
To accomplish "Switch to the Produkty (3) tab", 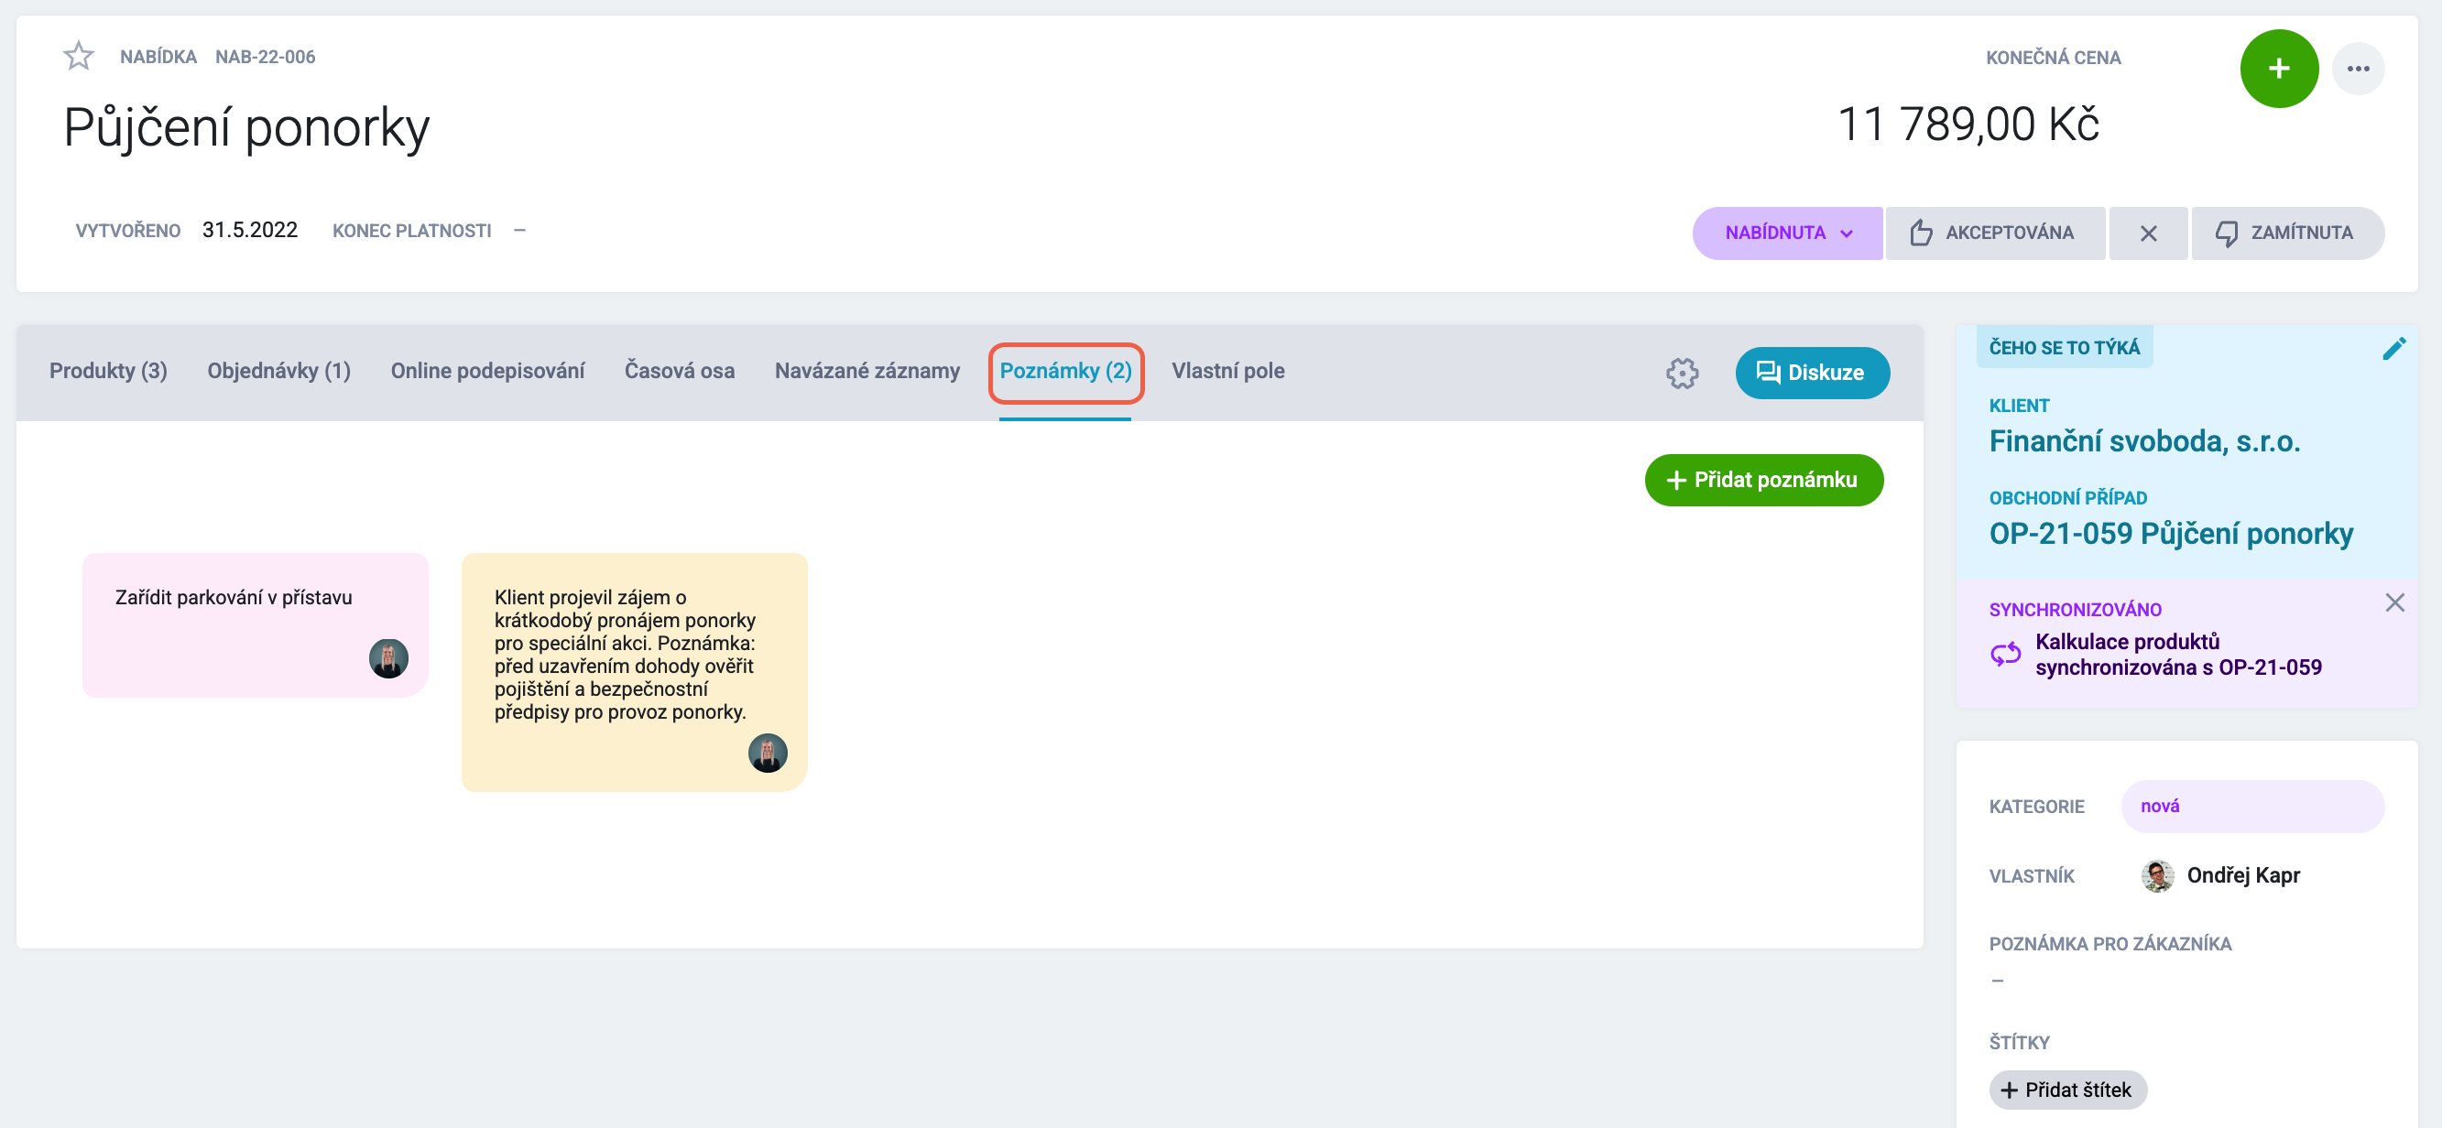I will point(108,372).
